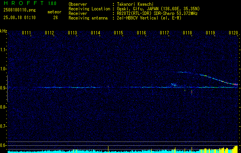
Task: Click the vertical spike below carrier at 0118
Action: 192,93
